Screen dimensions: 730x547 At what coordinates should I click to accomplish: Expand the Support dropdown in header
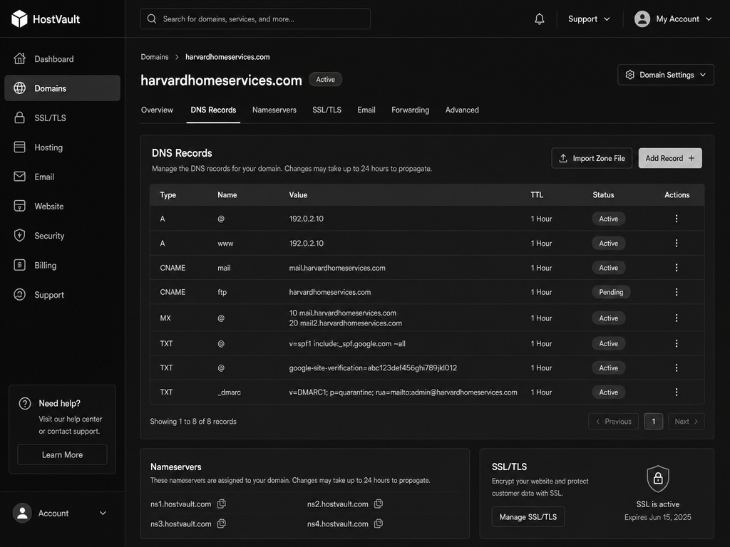[588, 19]
